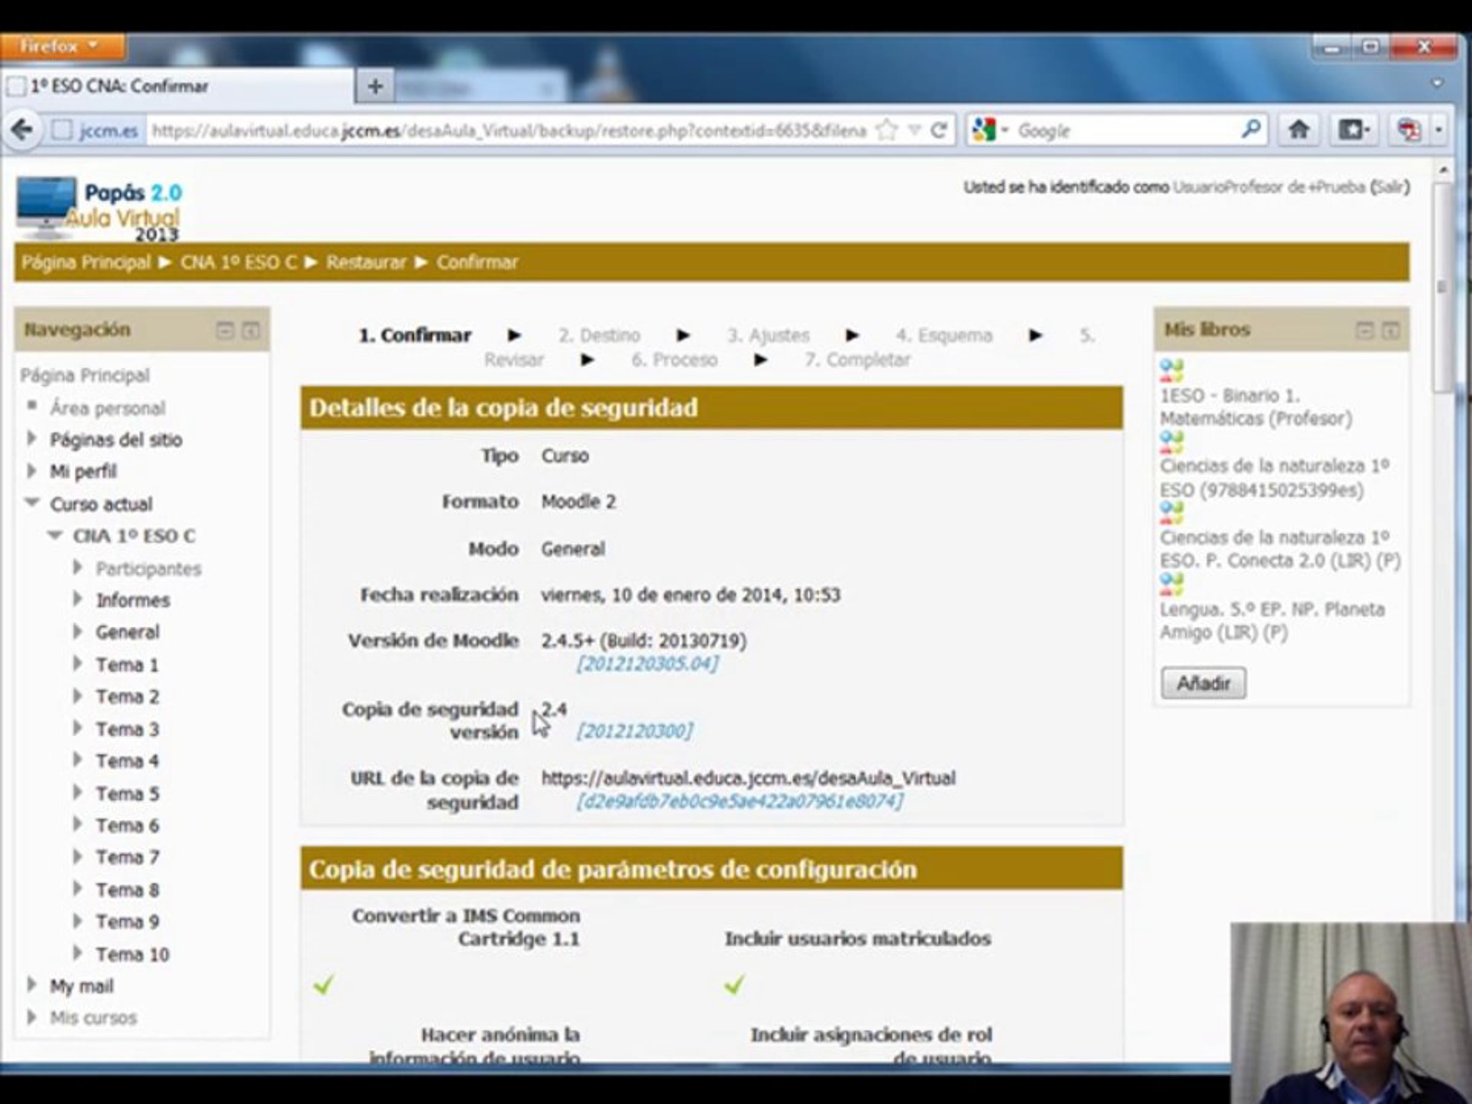
Task: Open General section in navigation
Action: (127, 632)
